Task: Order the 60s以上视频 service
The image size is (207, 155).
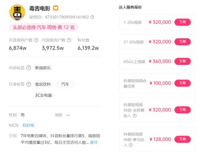Action: (x=183, y=61)
